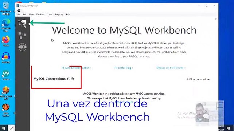Viewport: 234px width, 131px height.
Task: Open the baseball glove desktop icon
Action: (x=6, y=110)
